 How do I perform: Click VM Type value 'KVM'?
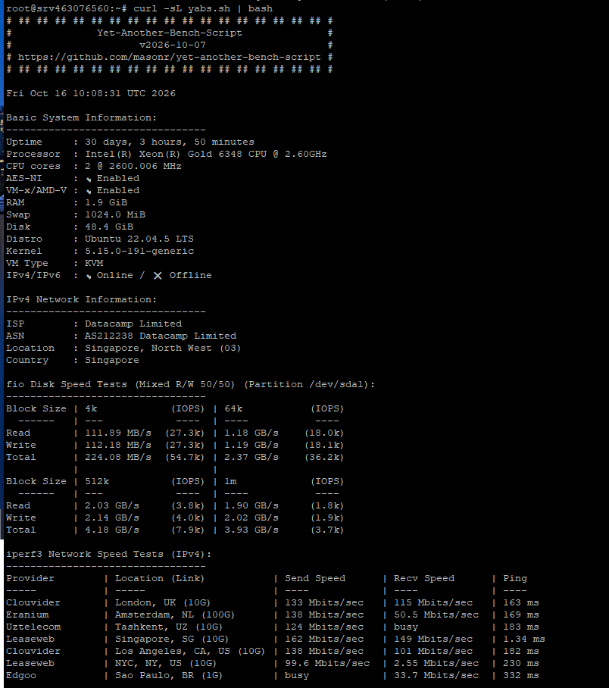(94, 263)
